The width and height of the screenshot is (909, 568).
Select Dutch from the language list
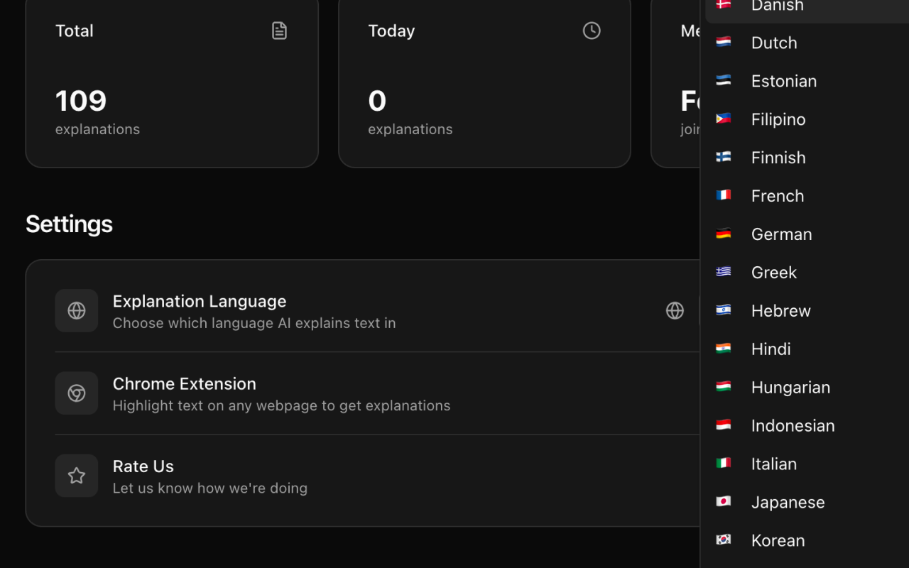(x=807, y=43)
